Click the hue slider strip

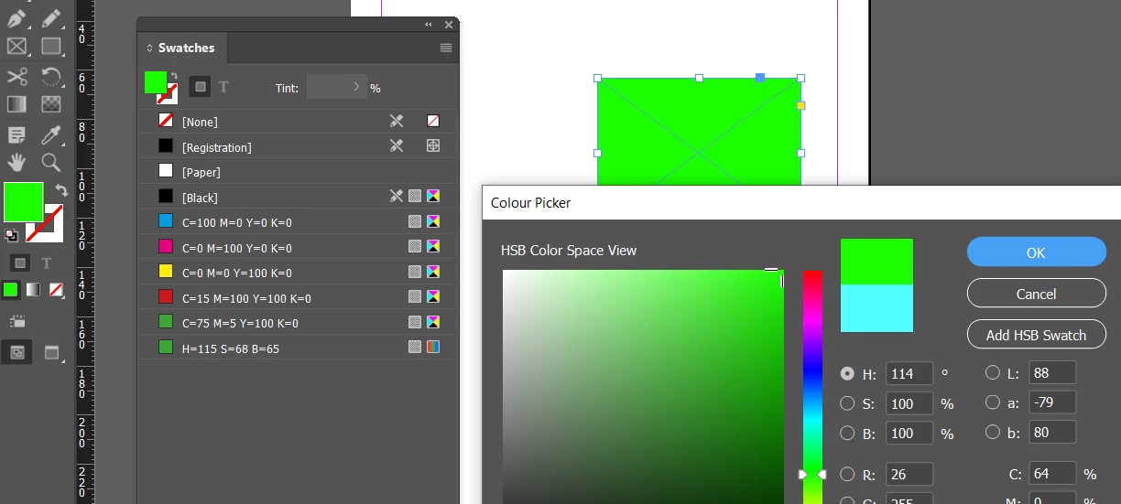812,387
